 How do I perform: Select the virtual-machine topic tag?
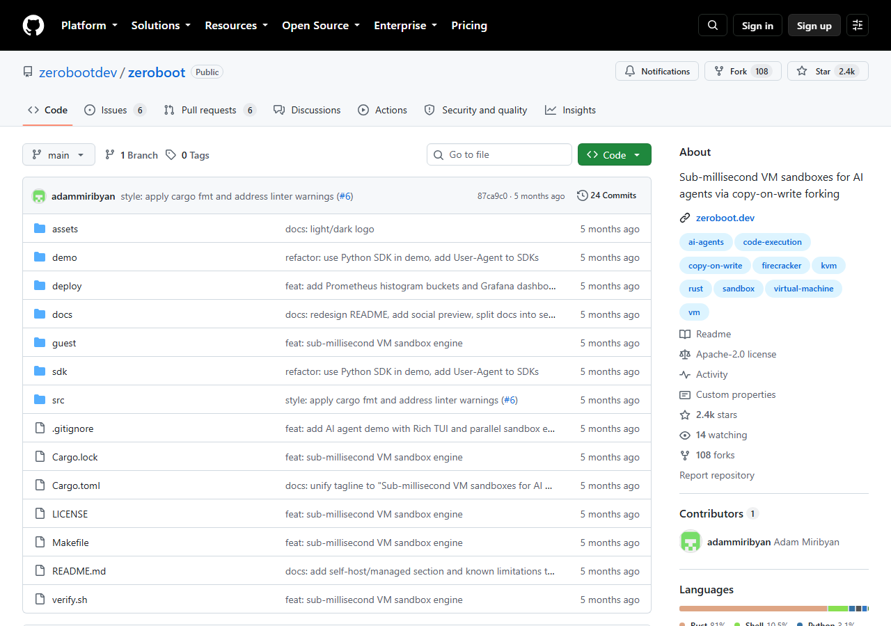(803, 289)
